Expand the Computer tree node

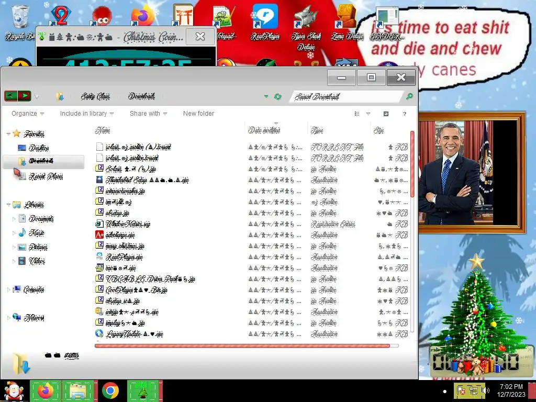click(8, 289)
